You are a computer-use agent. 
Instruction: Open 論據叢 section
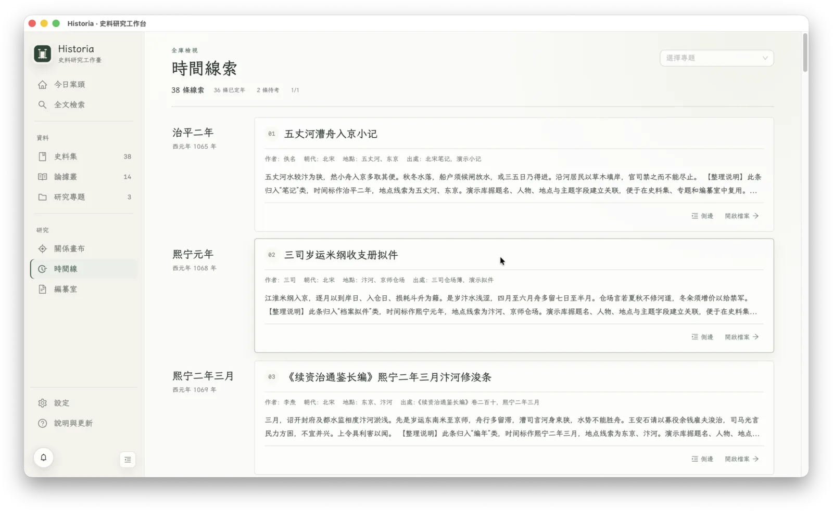tap(83, 177)
